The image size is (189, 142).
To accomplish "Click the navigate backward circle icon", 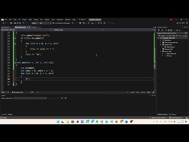I will coord(4,23).
